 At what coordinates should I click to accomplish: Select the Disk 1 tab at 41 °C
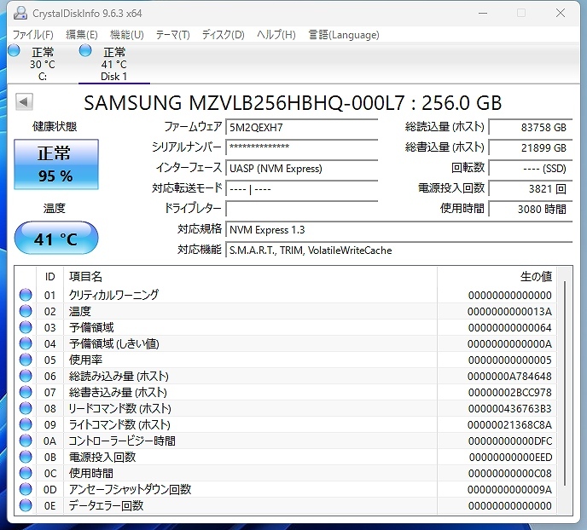click(x=113, y=64)
